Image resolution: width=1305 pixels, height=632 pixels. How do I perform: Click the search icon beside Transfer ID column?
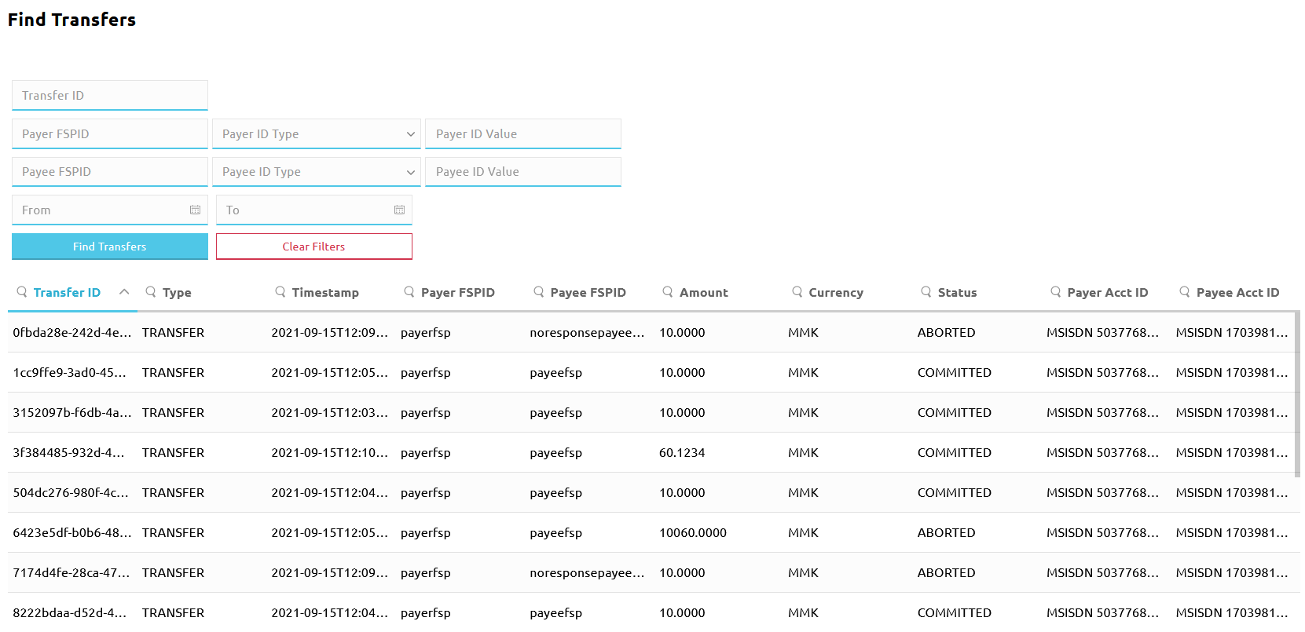(x=22, y=292)
